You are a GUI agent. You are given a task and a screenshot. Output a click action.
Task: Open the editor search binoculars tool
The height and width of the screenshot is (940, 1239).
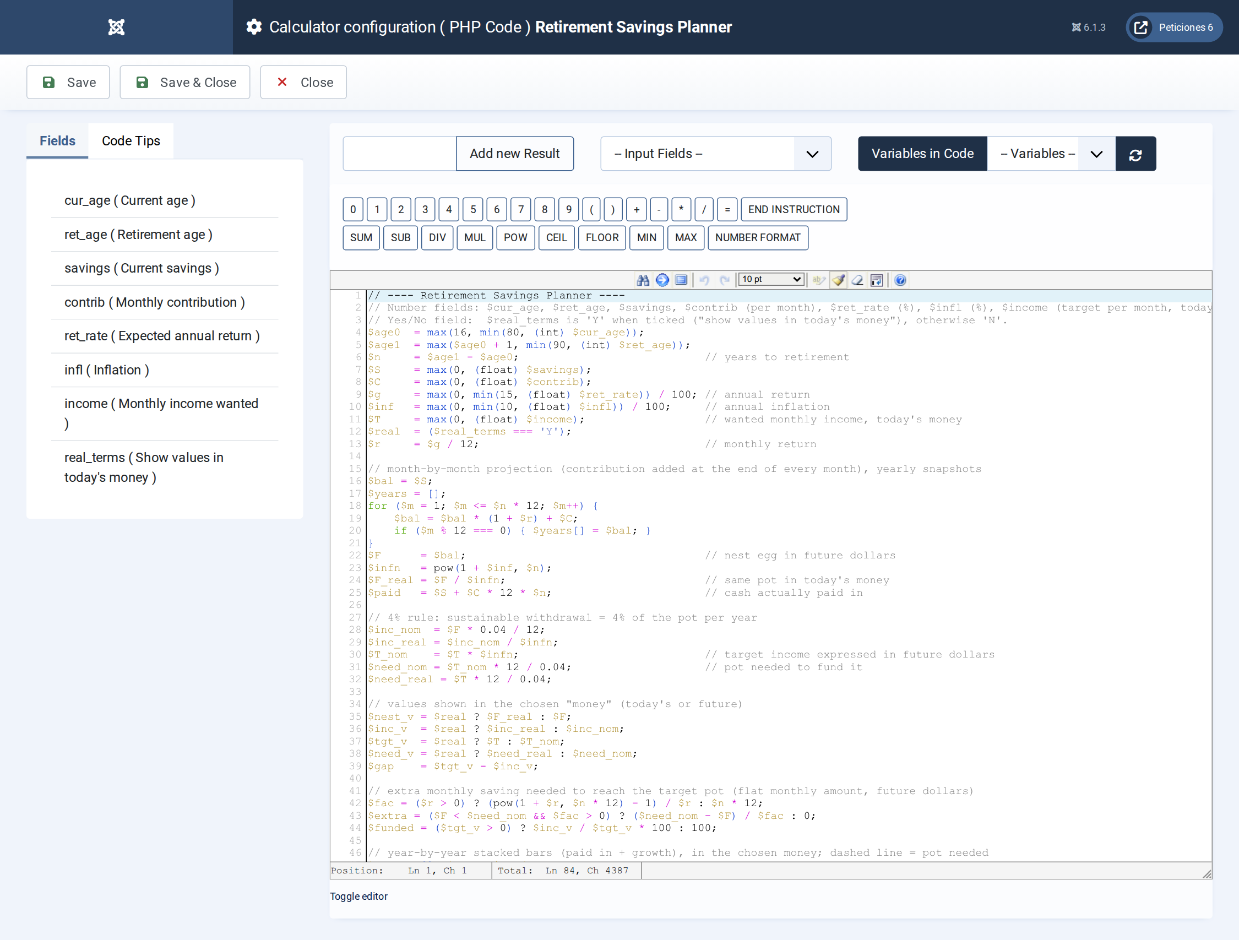(x=643, y=280)
